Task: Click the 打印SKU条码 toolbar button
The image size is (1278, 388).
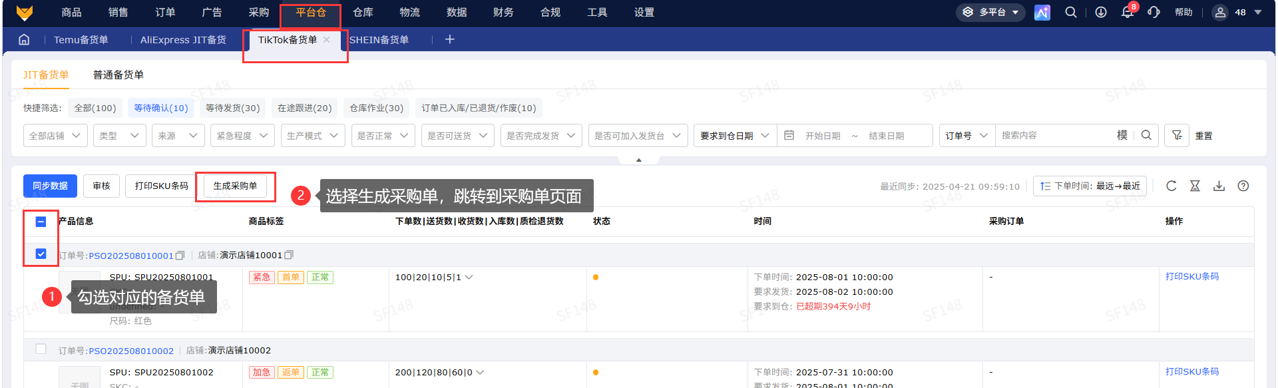Action: click(162, 186)
